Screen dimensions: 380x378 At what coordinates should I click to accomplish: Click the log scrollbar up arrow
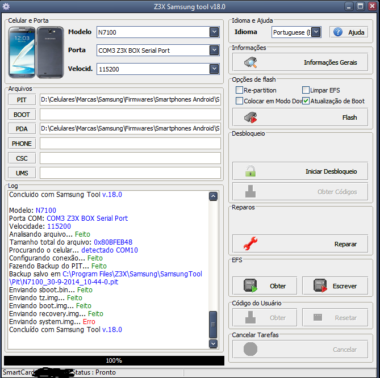pos(213,196)
